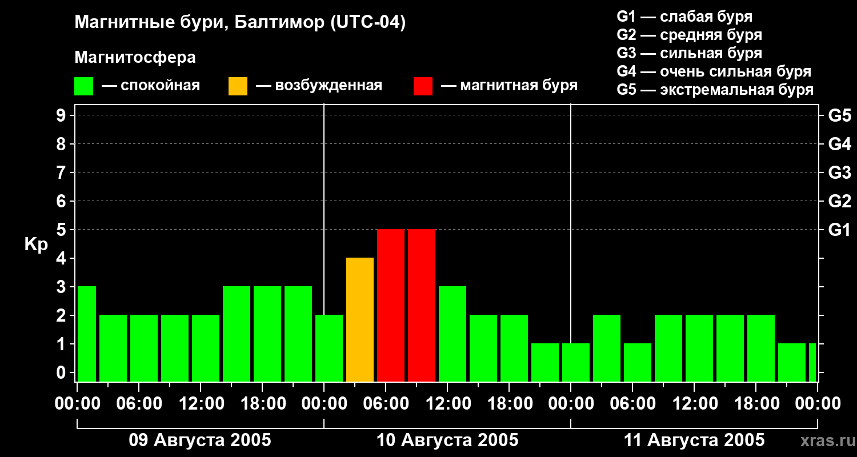857x457 pixels.
Task: Click the title 'Магнитные бури, Балтимор (UTC-04)'
Action: click(240, 23)
